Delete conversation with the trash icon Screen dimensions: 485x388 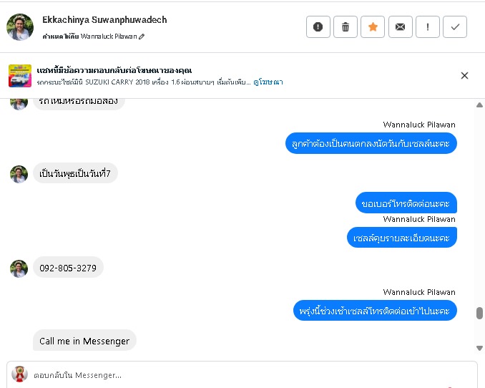[x=346, y=27]
